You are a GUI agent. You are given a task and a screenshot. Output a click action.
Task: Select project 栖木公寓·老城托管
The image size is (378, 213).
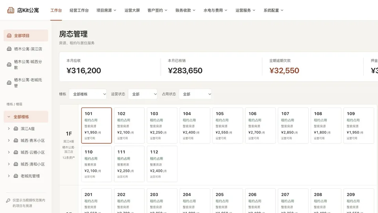point(26,82)
